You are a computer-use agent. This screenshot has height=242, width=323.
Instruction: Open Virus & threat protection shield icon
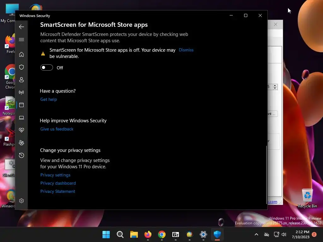point(21,67)
